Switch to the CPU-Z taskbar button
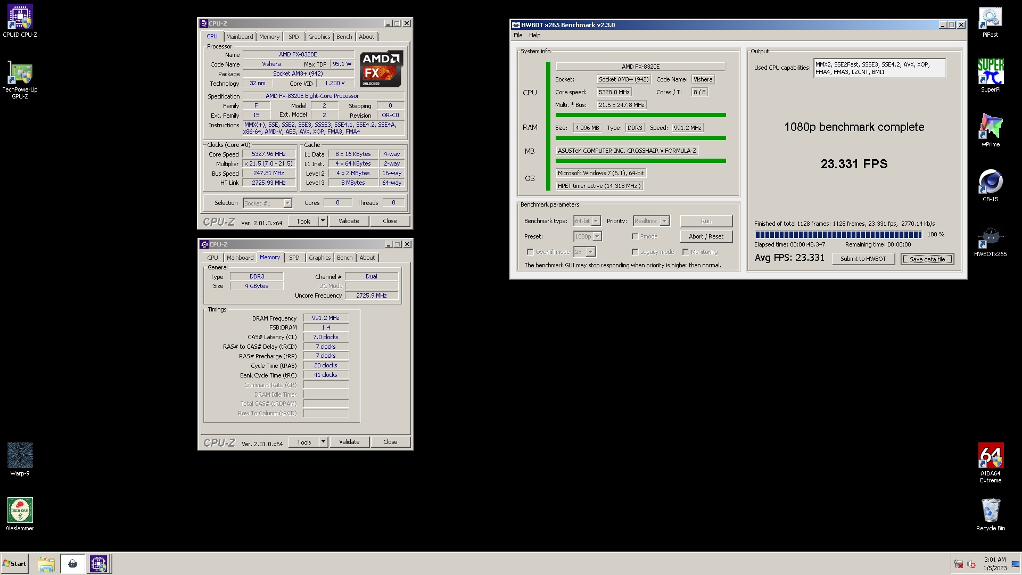Screen dimensions: 1022x575 click(99, 564)
